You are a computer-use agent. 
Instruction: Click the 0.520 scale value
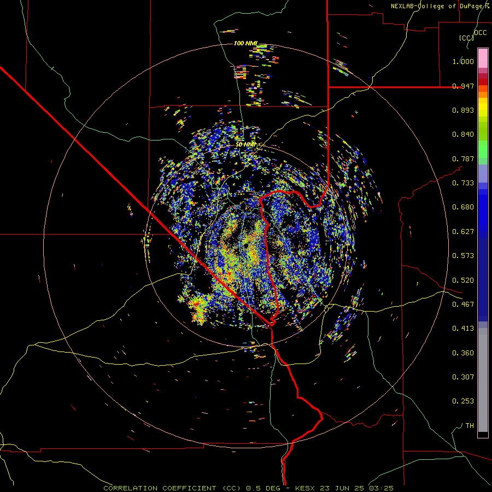[x=463, y=280]
